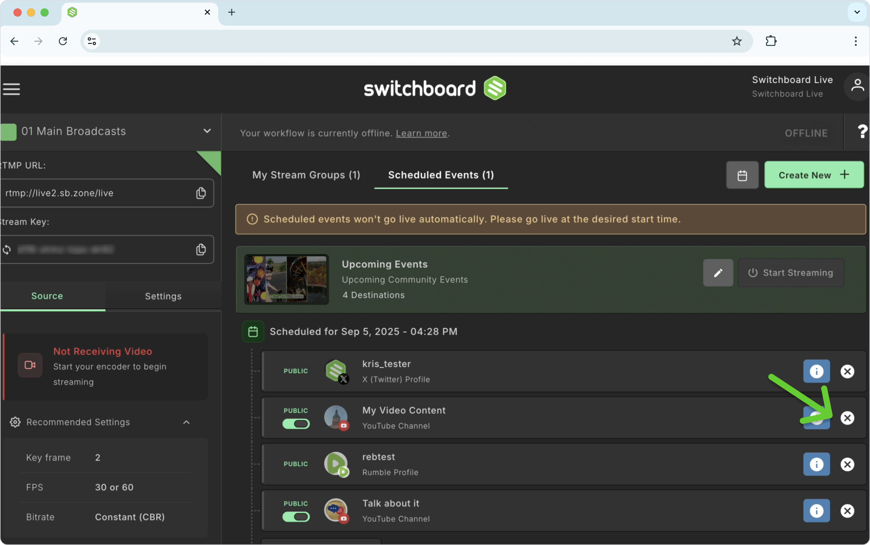Click the '30 or 60' FPS value
Screen dimensions: 870x545
114,487
